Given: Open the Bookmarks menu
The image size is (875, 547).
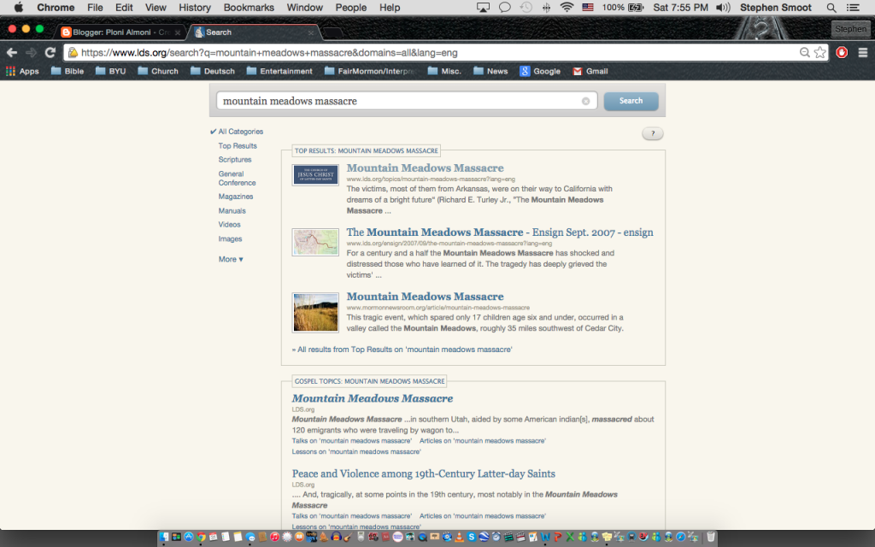Looking at the screenshot, I should (x=249, y=8).
